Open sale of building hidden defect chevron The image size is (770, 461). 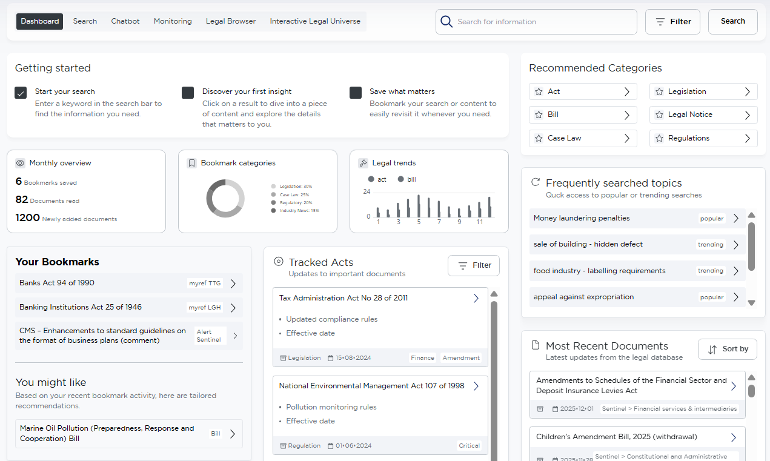point(736,245)
